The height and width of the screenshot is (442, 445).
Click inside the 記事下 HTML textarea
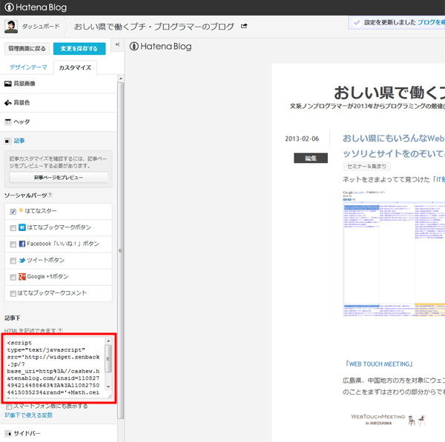click(56, 367)
